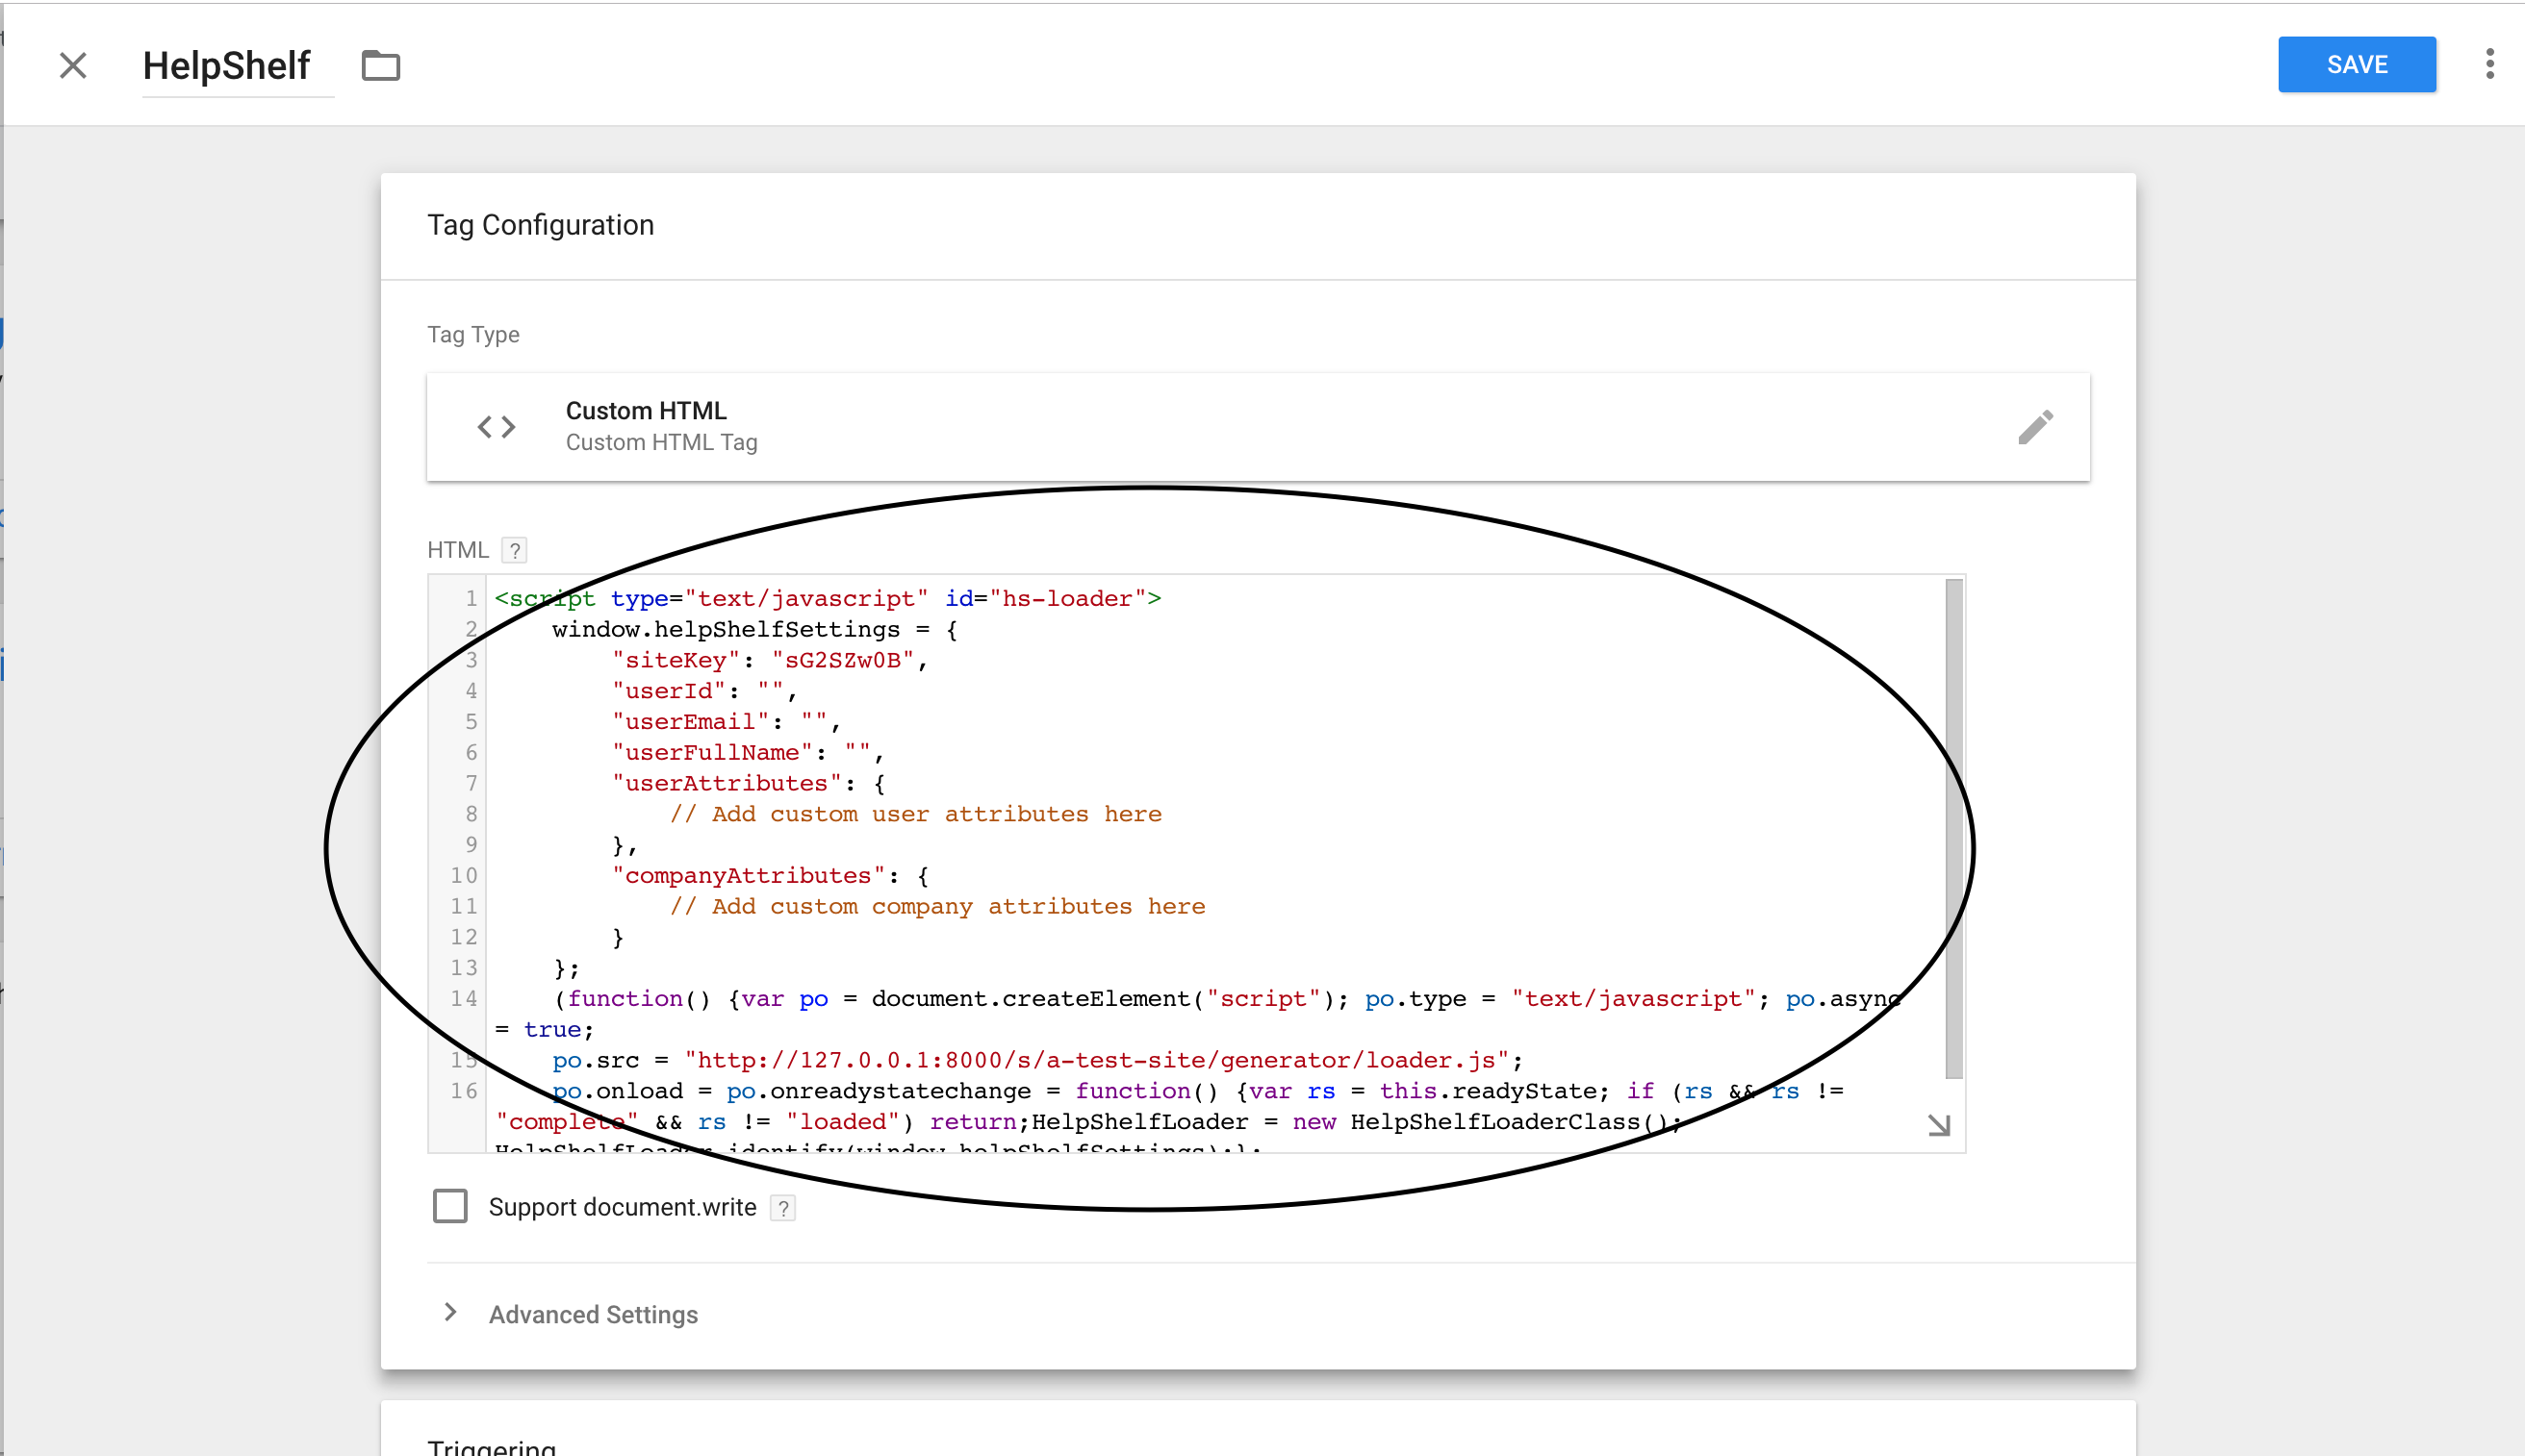The width and height of the screenshot is (2525, 1456).
Task: Click the Custom HTML code brackets icon
Action: [x=497, y=427]
